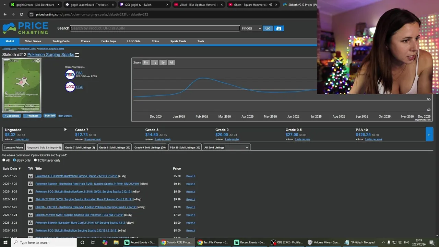The image size is (439, 247).
Task: Switch to the (20) gogirl_tv - Twitch browser tab
Action: 144,5
